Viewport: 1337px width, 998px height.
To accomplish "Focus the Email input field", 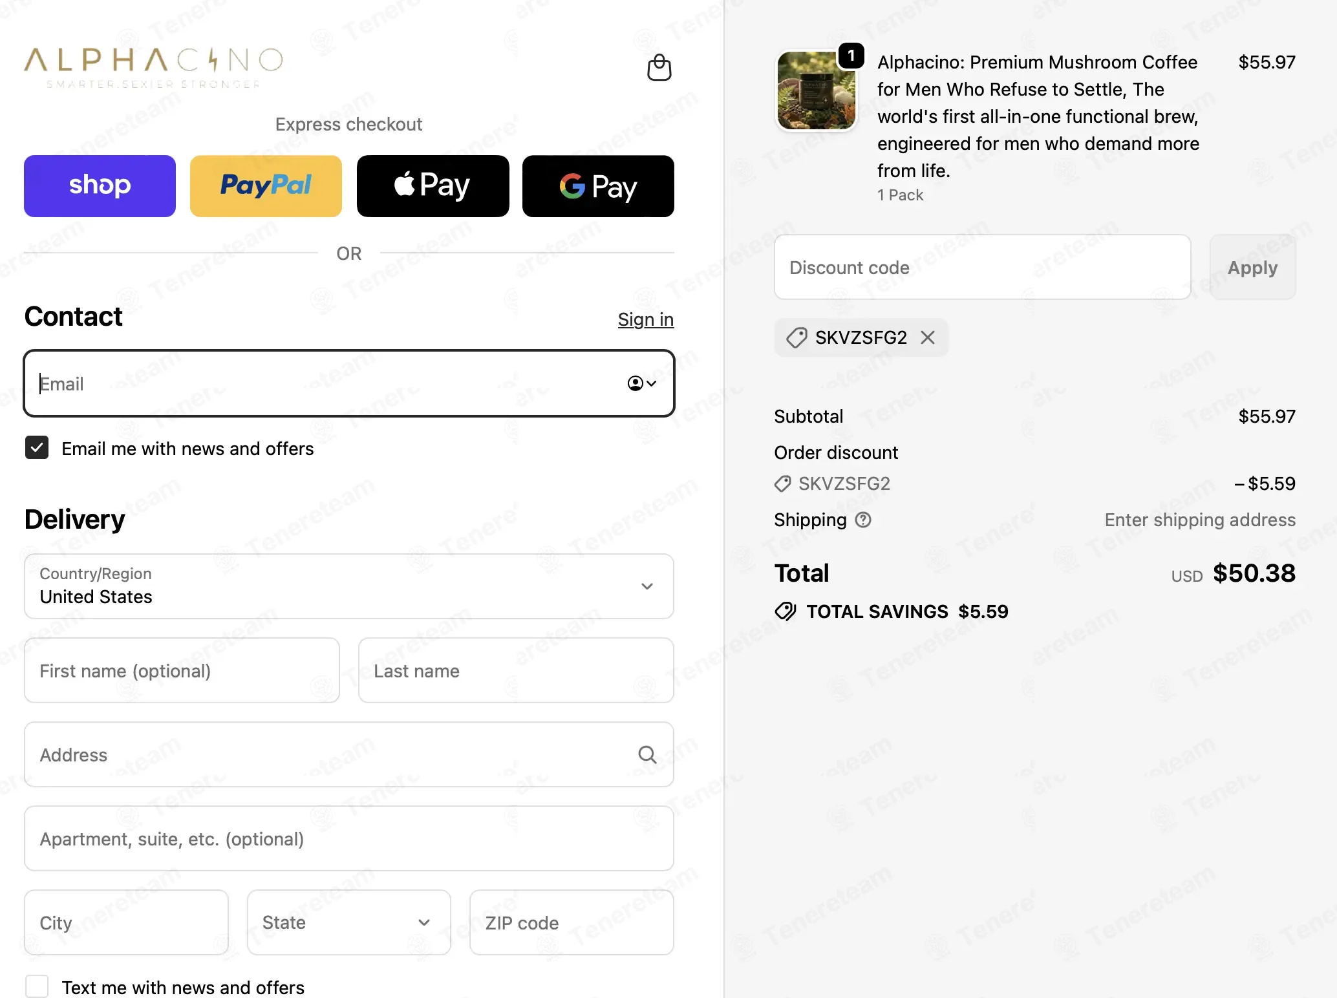I will (349, 384).
